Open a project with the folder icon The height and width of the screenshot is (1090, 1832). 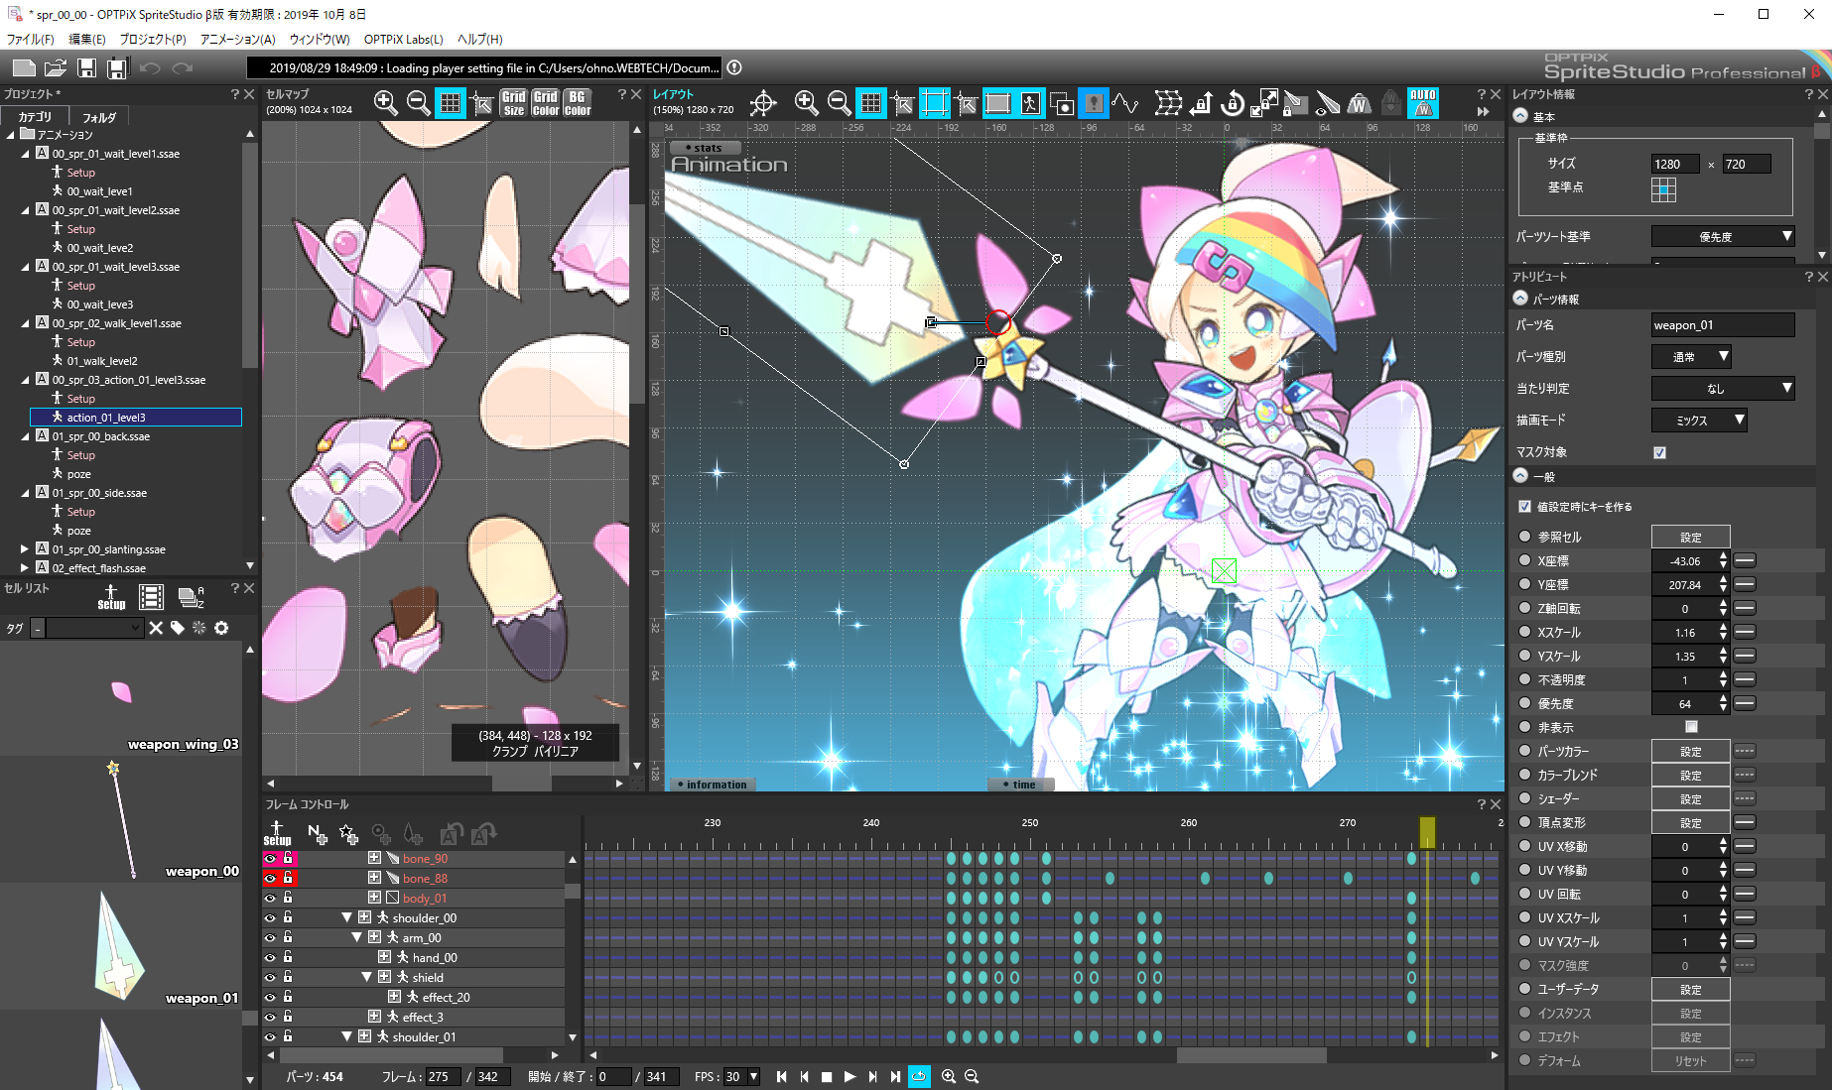coord(56,67)
